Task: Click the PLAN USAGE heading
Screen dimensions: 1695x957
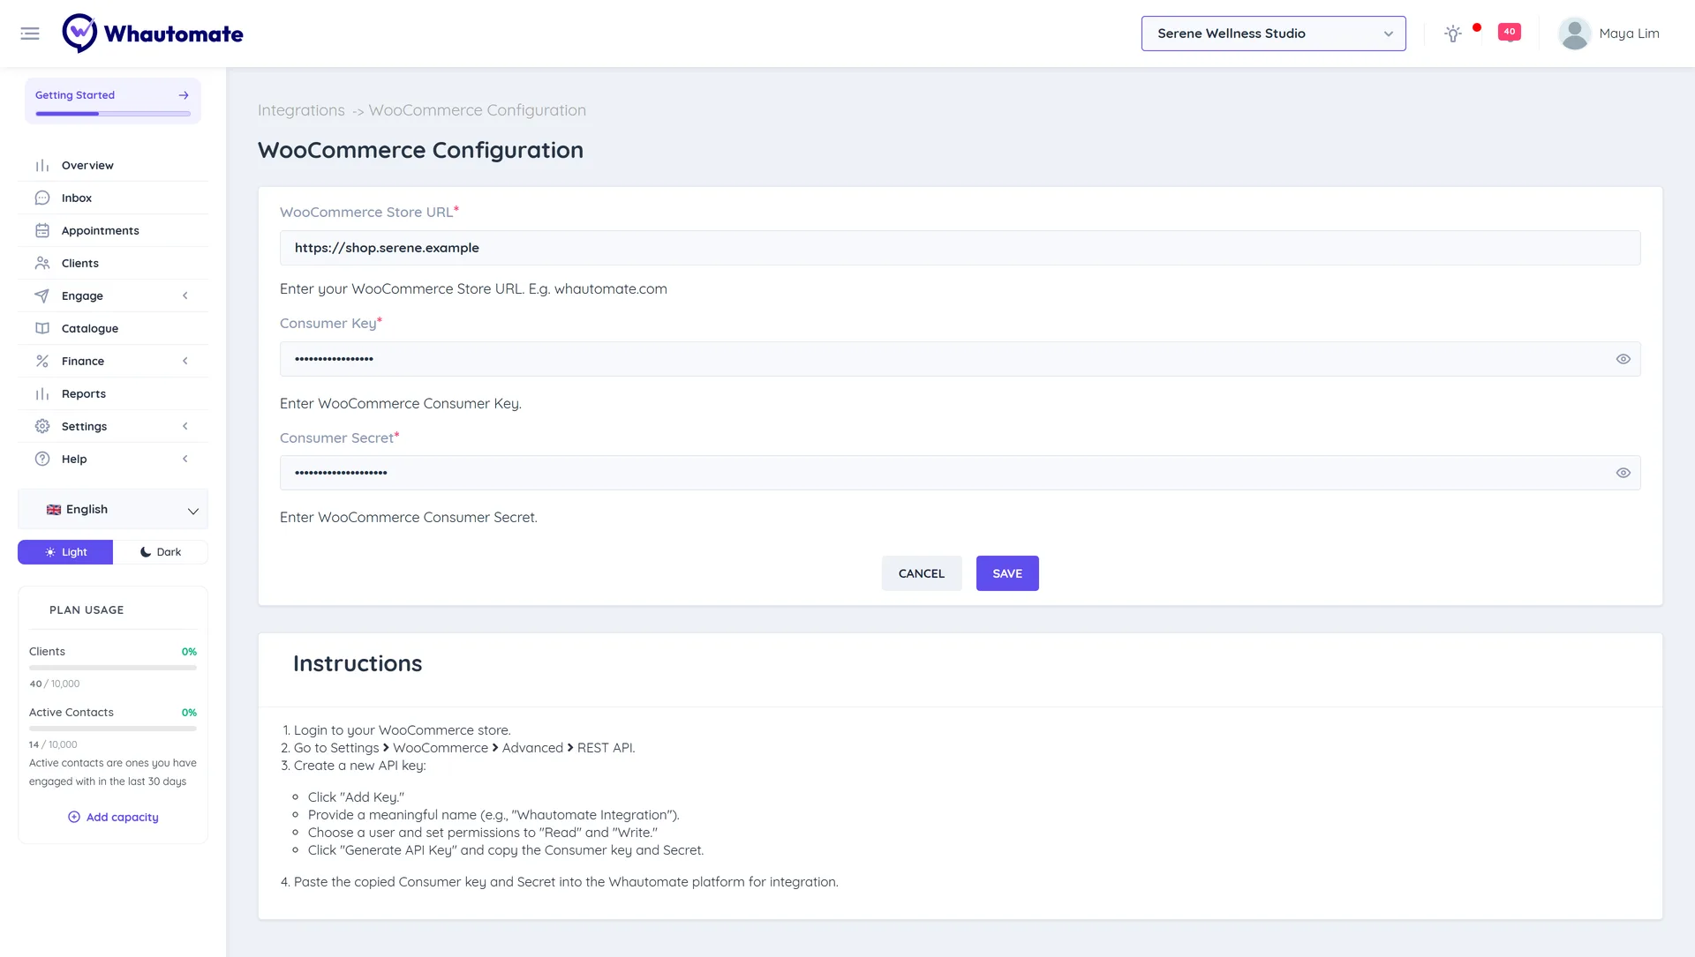Action: pyautogui.click(x=87, y=610)
